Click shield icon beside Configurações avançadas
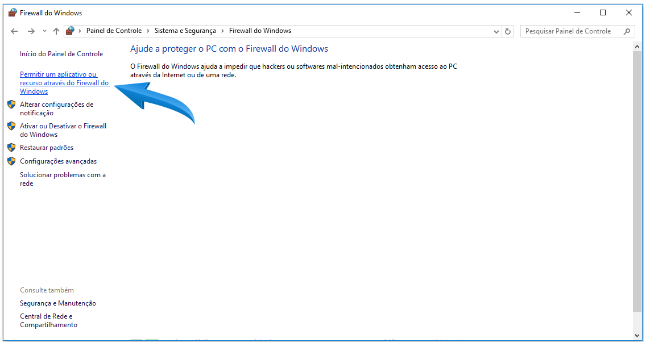 pos(11,161)
